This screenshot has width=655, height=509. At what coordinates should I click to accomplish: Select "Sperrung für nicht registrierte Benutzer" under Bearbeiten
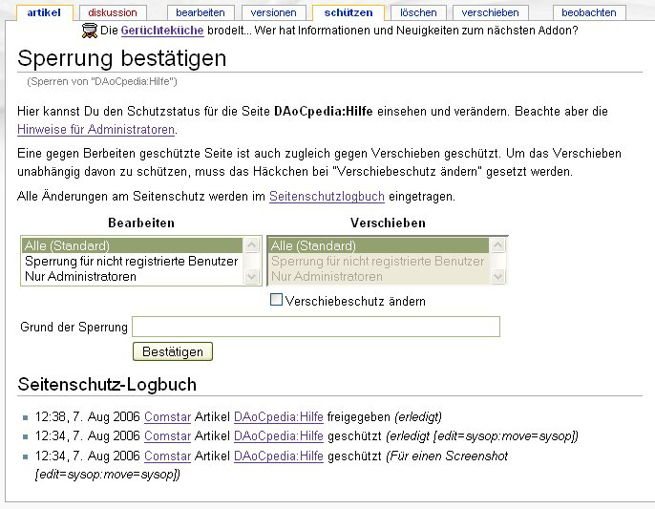pyautogui.click(x=131, y=261)
